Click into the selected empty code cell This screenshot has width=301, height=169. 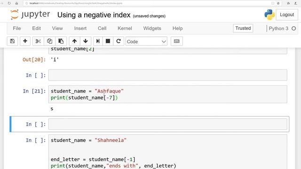[x=168, y=124]
